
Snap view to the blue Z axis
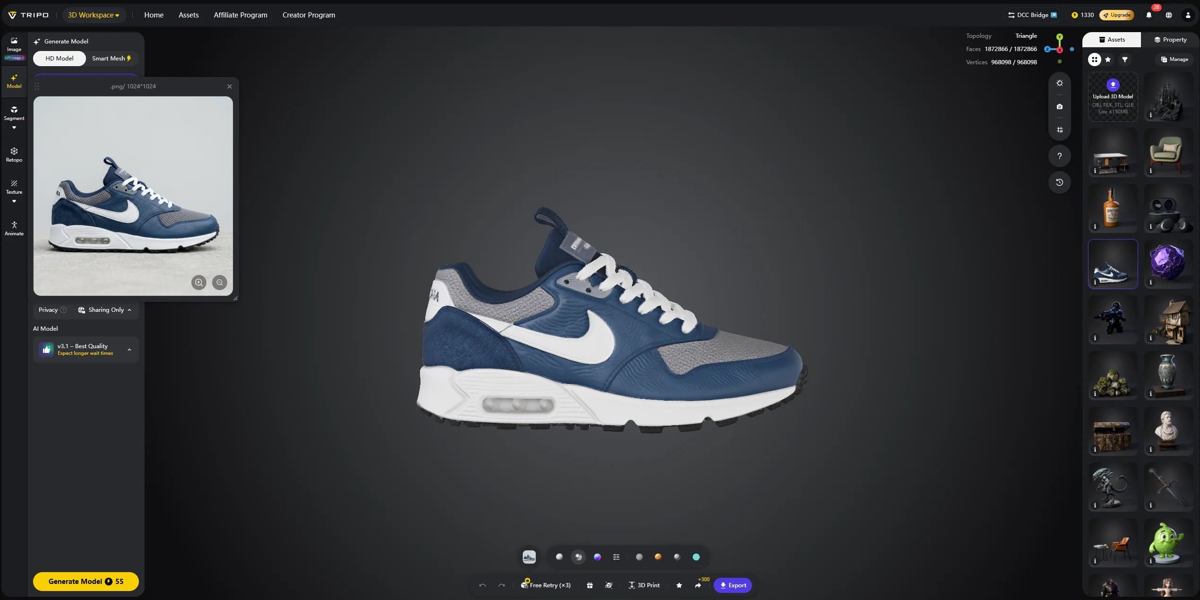(1047, 49)
